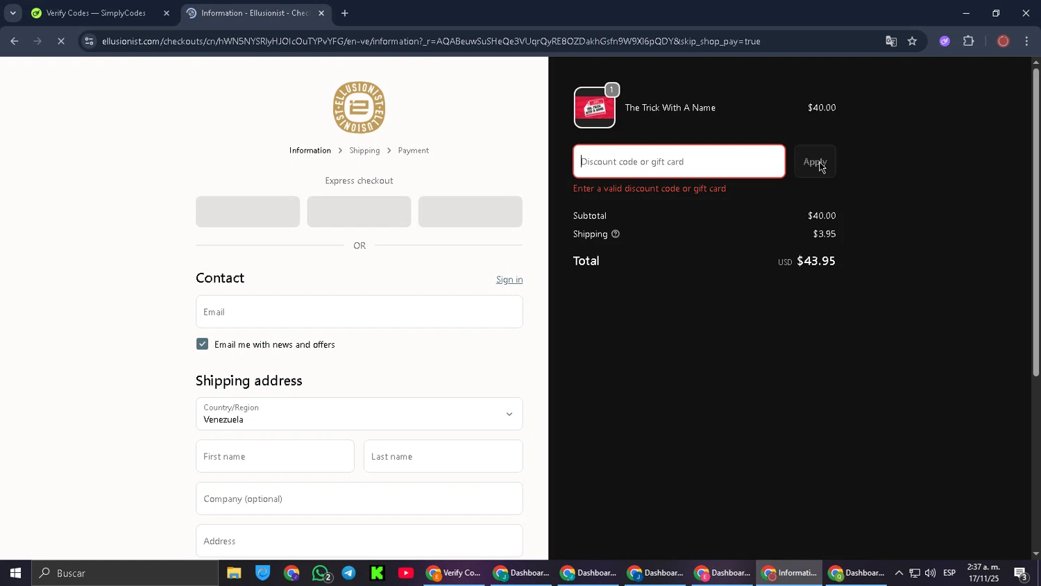Screen dimensions: 1041x586
Task: Go to Information breadcrumb step
Action: coord(310,151)
